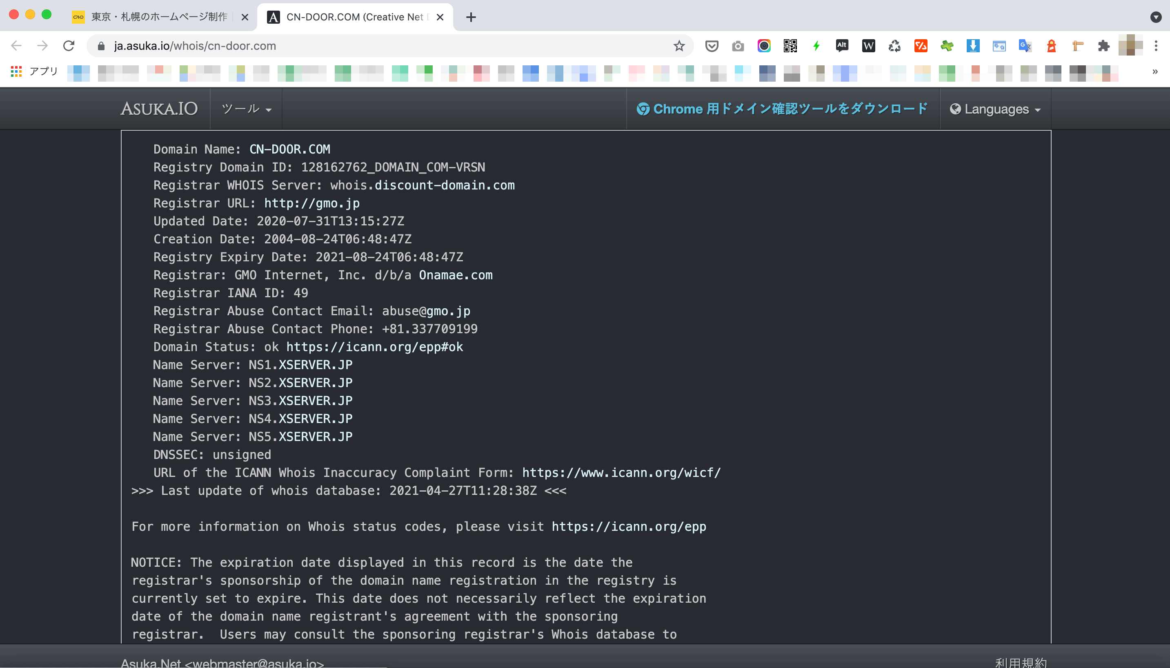The height and width of the screenshot is (668, 1170).
Task: Click the blue download arrow extension
Action: pyautogui.click(x=973, y=46)
